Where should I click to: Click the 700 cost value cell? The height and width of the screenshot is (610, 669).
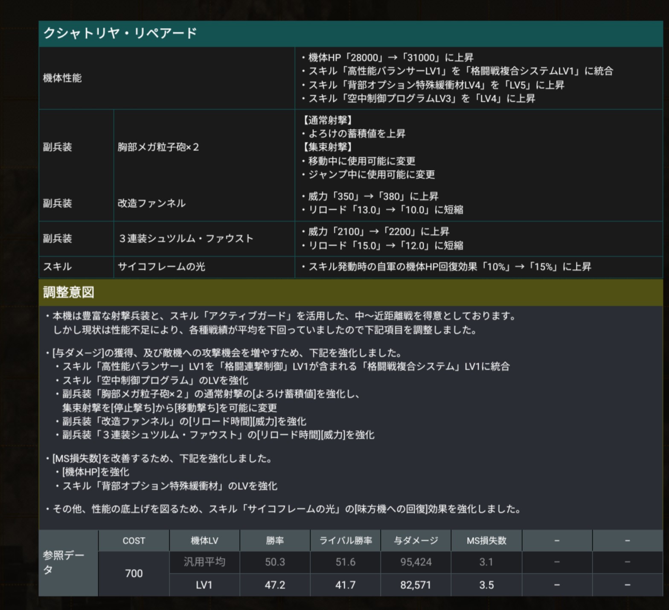[134, 573]
